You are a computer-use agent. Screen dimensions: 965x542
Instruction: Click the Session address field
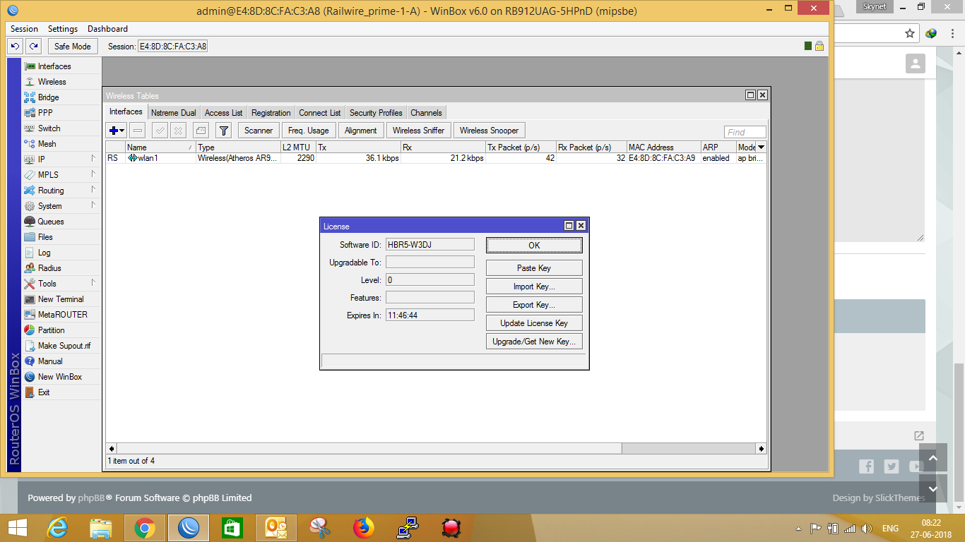(173, 47)
